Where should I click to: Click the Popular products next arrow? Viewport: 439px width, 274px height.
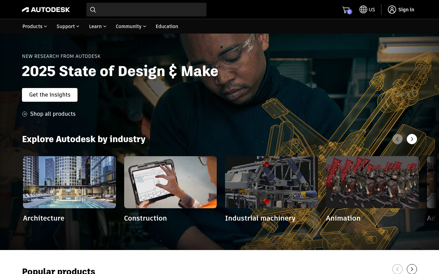pos(411,269)
